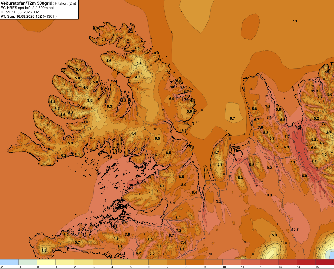Pick the pale green legend swatch between -1 and 0
The width and height of the screenshot is (334, 269).
pos(28,262)
